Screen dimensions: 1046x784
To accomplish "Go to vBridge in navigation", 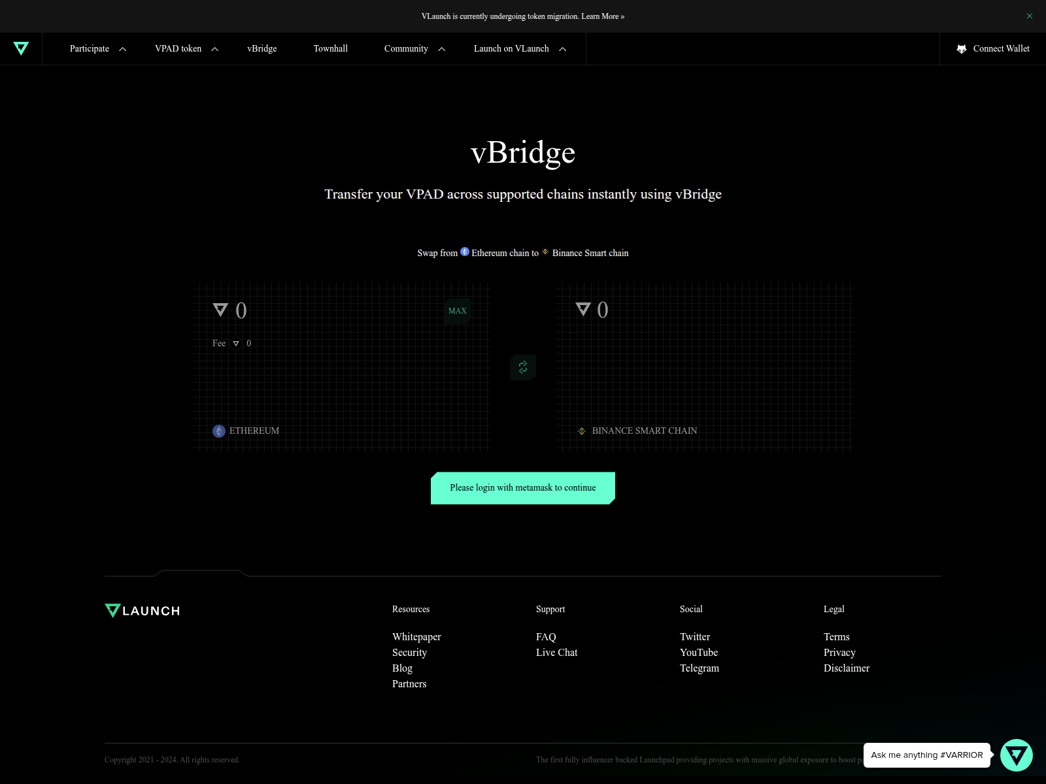I will (x=262, y=48).
